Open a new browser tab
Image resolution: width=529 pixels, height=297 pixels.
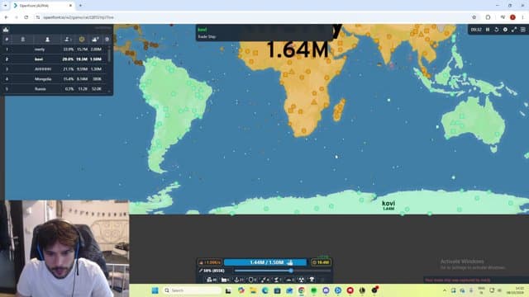coord(80,6)
